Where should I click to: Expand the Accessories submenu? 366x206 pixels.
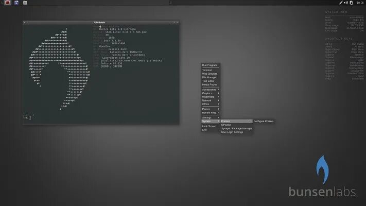211,90
